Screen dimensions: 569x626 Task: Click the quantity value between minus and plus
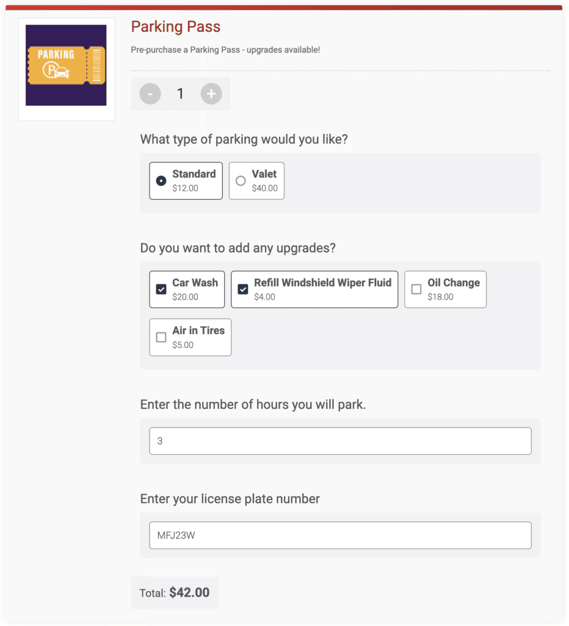click(x=181, y=94)
